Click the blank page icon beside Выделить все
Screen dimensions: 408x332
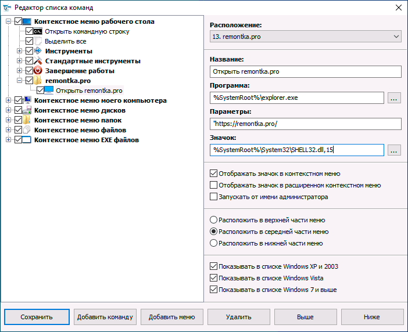coord(38,41)
